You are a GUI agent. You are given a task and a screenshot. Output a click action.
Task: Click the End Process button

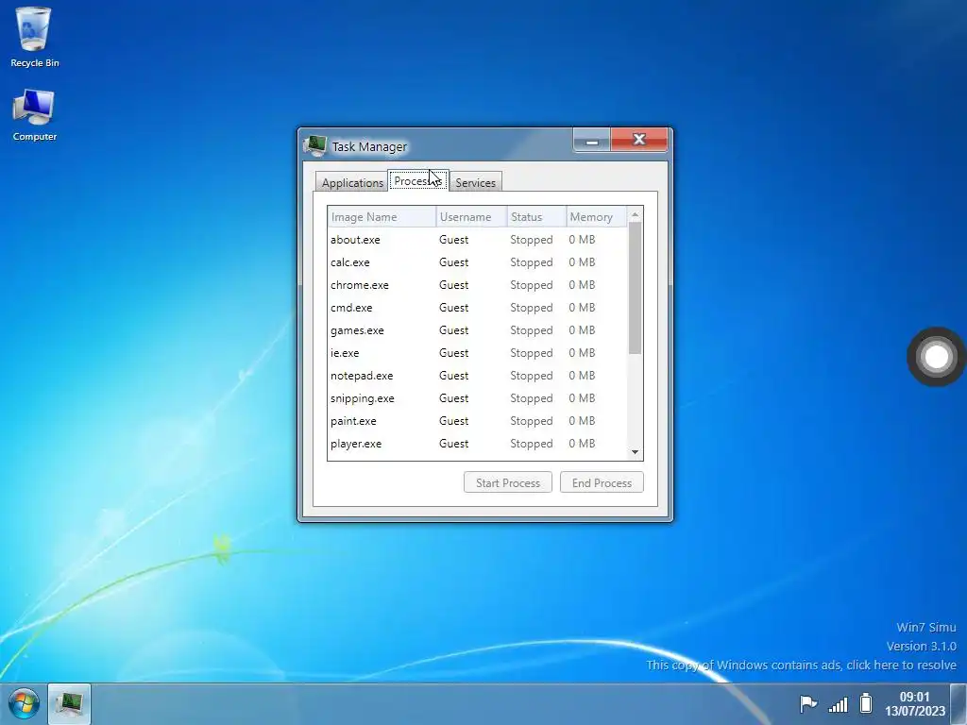(602, 482)
